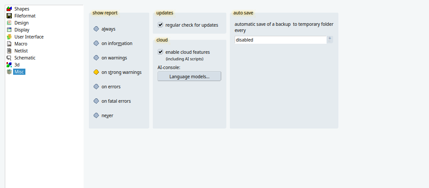The image size is (429, 188).
Task: Toggle regular check for updates checkbox
Action: tap(160, 25)
